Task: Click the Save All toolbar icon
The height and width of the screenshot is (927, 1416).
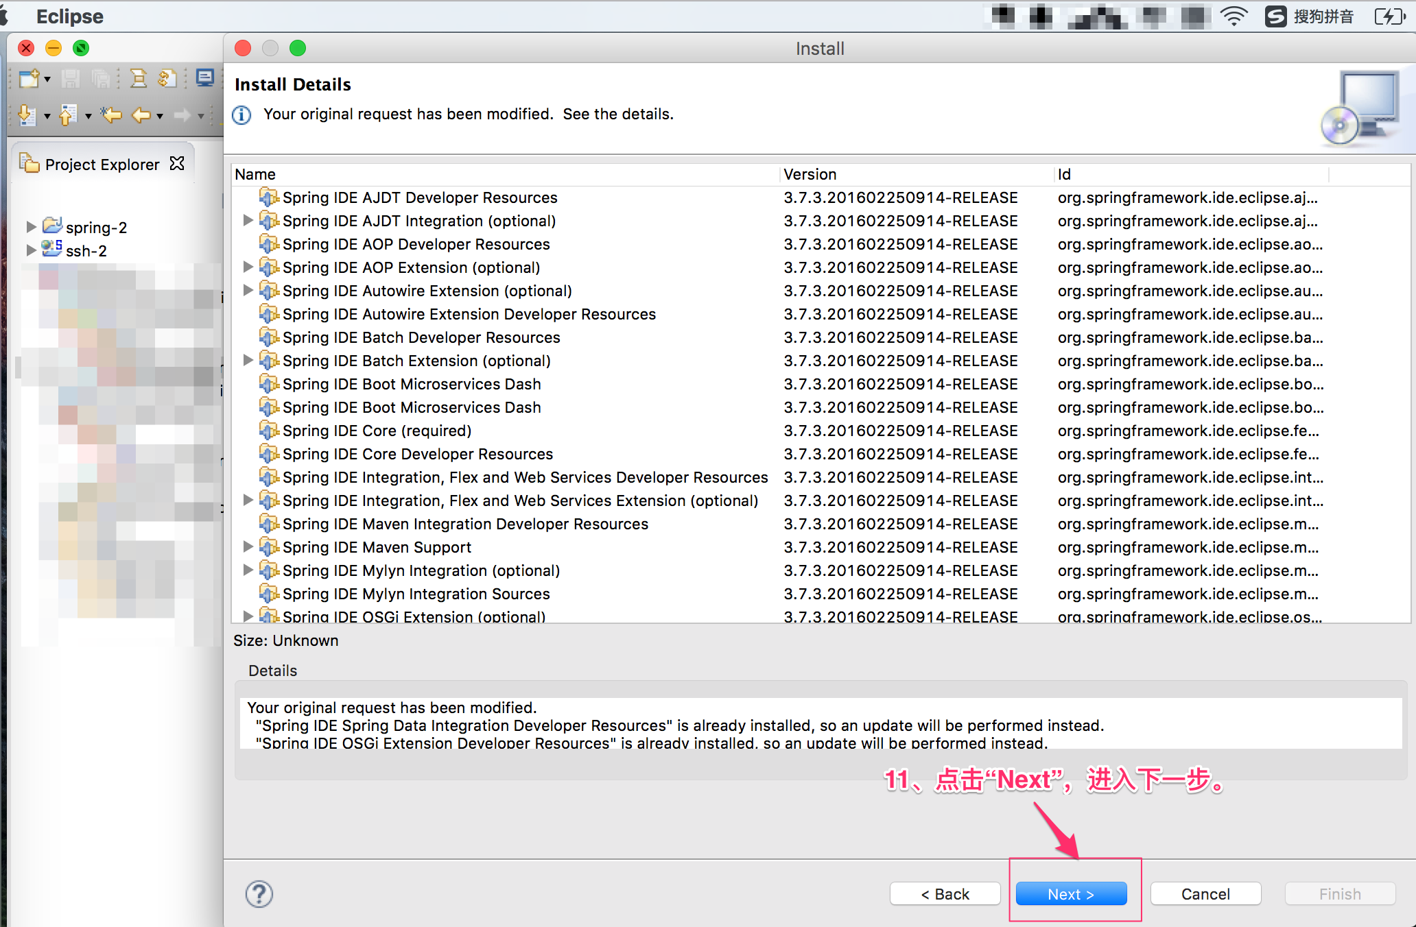Action: click(x=101, y=79)
